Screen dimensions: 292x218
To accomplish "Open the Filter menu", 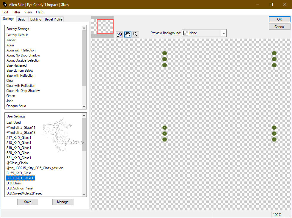I will [16, 12].
